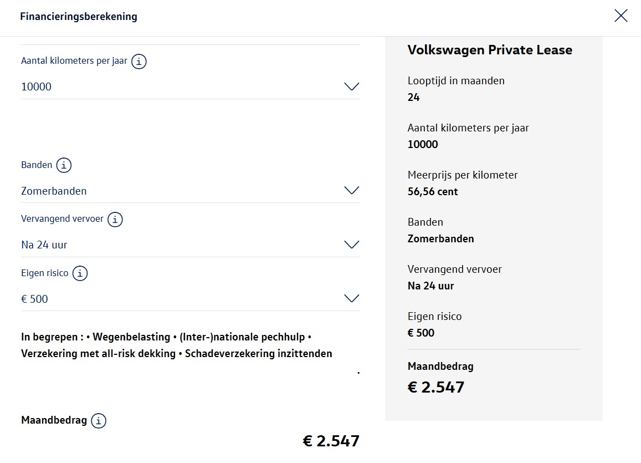Select the 10000 kilometers field value

click(x=191, y=87)
